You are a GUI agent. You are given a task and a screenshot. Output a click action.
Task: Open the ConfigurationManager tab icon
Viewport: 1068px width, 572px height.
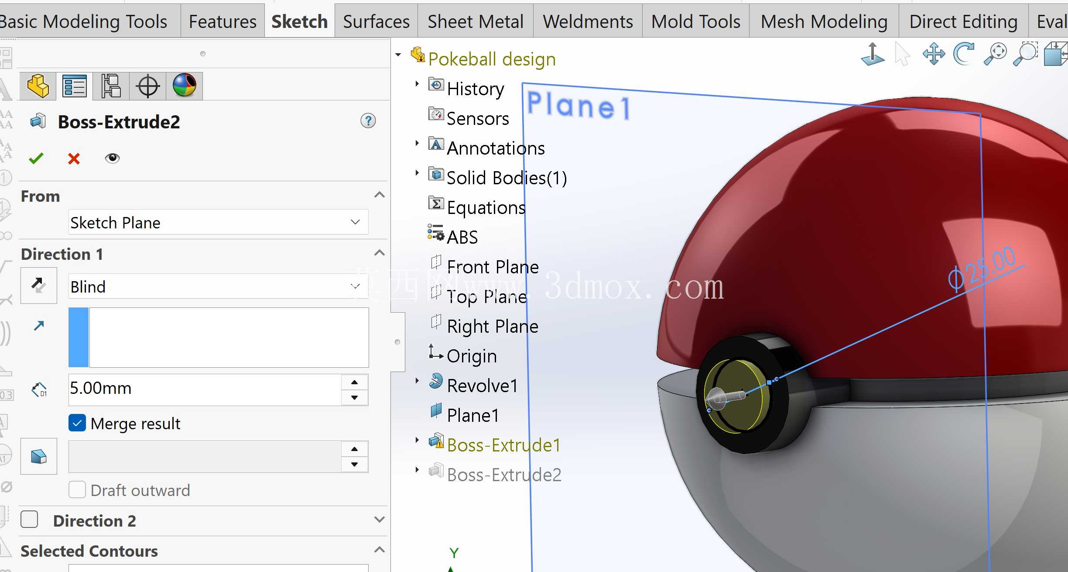111,86
